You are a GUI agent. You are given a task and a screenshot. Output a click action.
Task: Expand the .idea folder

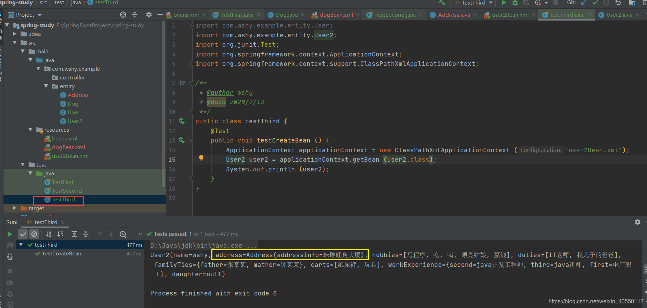pos(15,34)
